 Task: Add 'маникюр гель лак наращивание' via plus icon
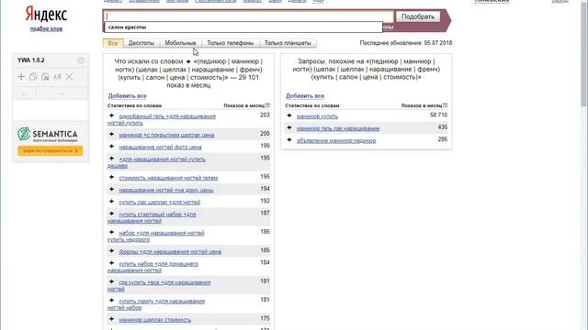point(289,127)
